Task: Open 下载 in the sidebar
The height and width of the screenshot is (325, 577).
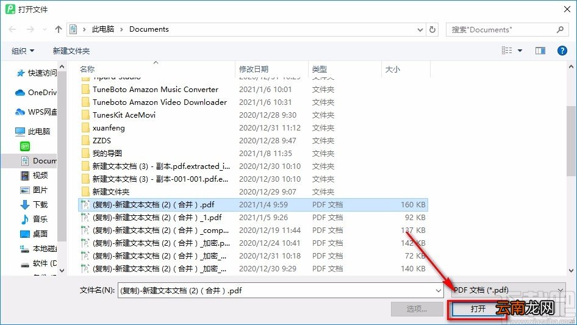Action: click(x=34, y=205)
